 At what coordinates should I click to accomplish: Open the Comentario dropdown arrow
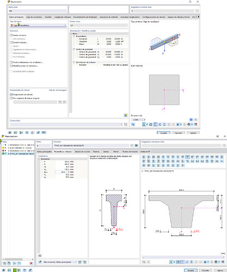(121, 125)
